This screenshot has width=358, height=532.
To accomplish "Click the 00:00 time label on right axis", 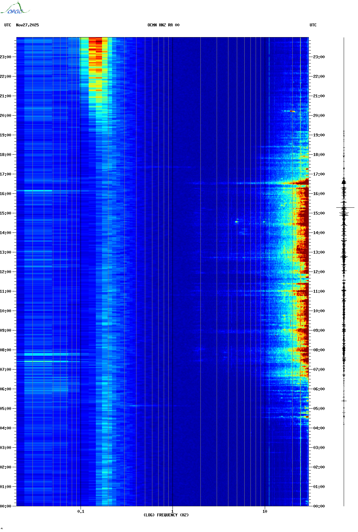I will click(319, 506).
